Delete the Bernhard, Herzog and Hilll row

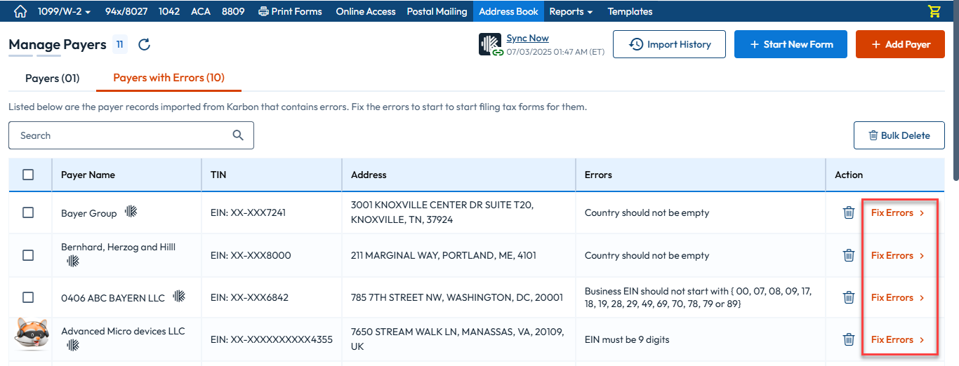[x=849, y=255]
